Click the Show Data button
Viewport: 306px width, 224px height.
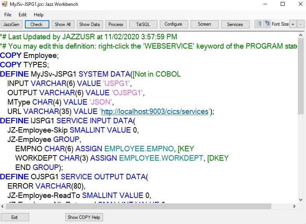89,24
